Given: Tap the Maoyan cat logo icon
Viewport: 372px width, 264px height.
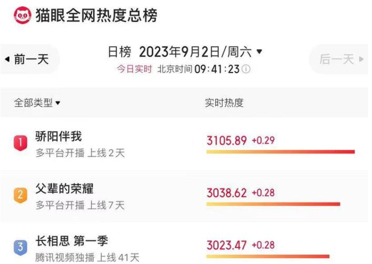Looking at the screenshot, I should tap(22, 15).
